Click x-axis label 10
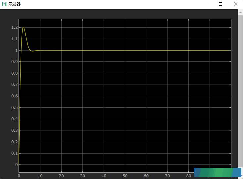 pos(40,176)
